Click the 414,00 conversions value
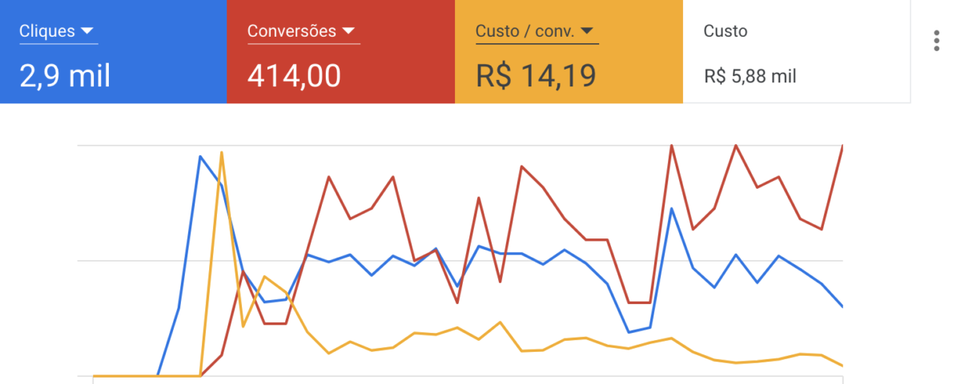The width and height of the screenshot is (961, 384). (294, 76)
